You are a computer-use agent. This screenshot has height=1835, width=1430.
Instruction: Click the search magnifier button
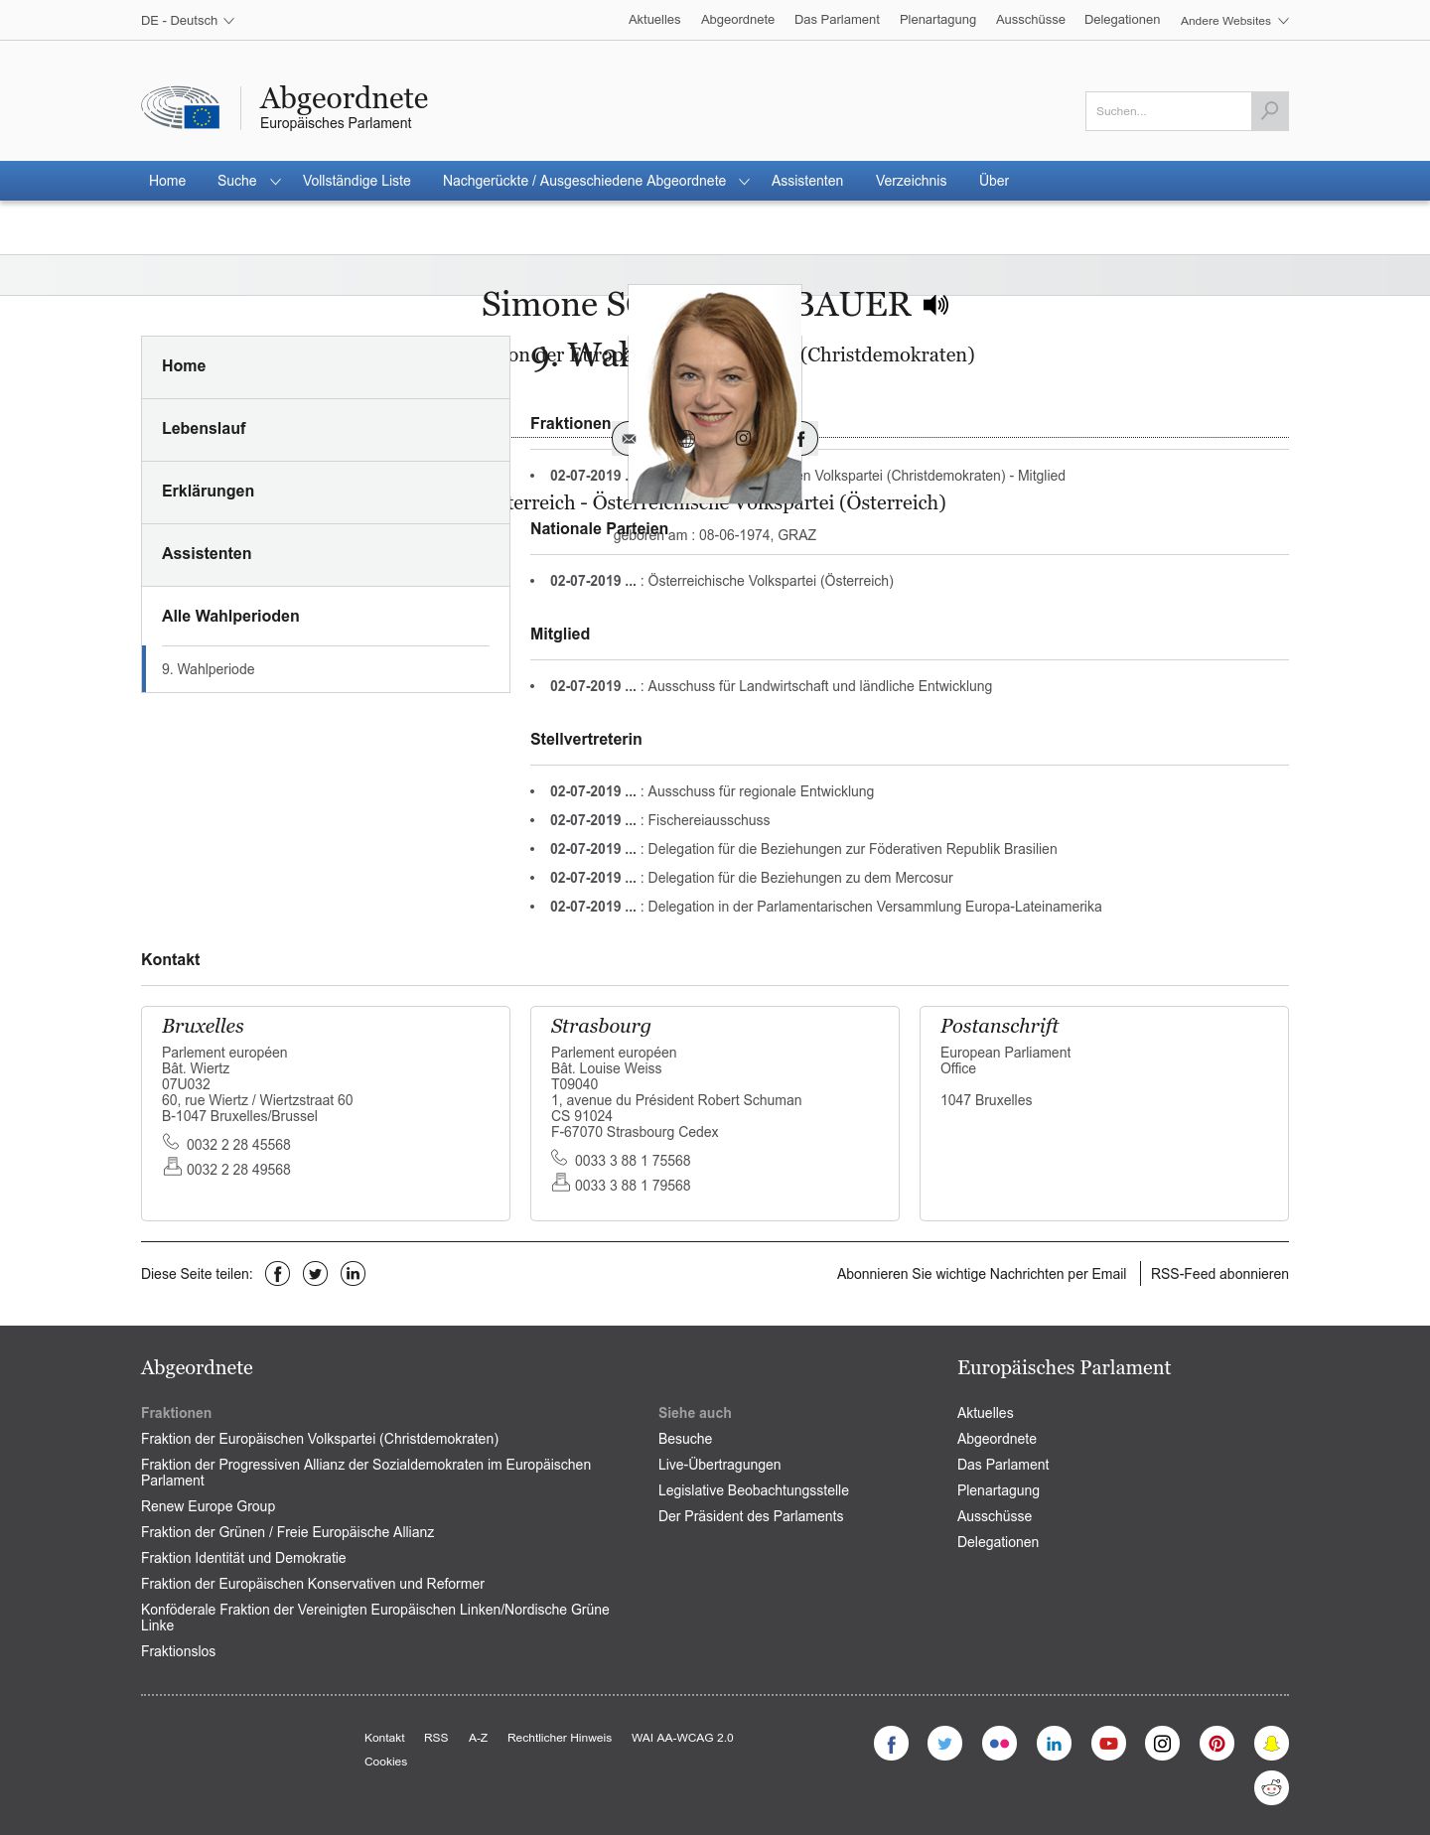(x=1270, y=111)
